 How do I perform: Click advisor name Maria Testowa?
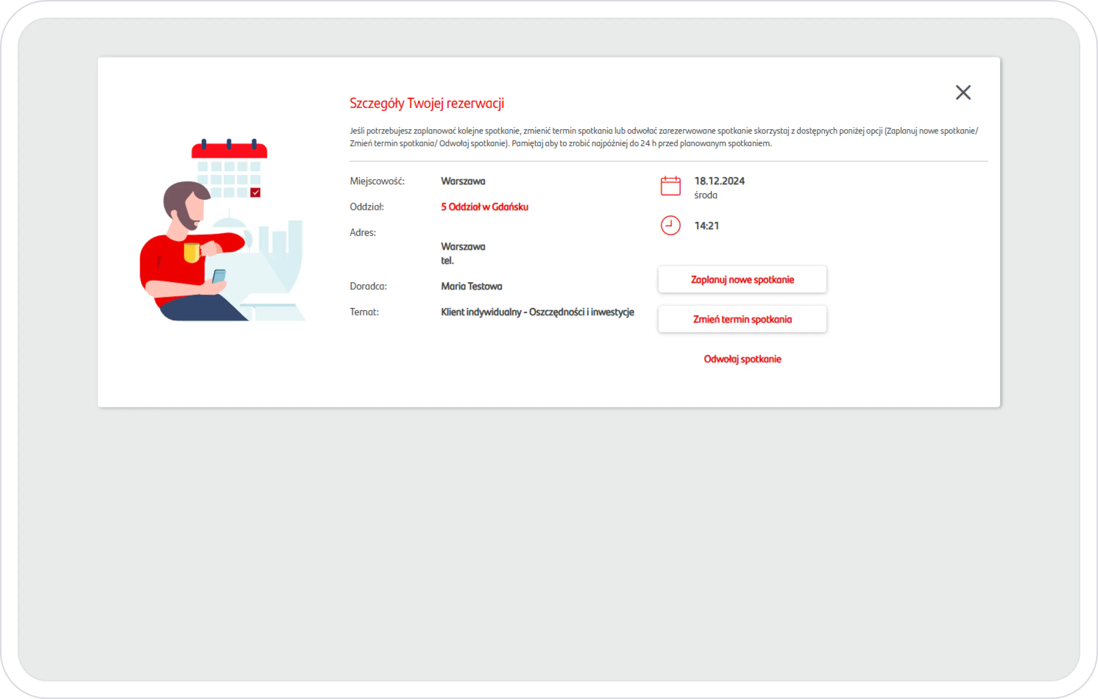(x=471, y=286)
